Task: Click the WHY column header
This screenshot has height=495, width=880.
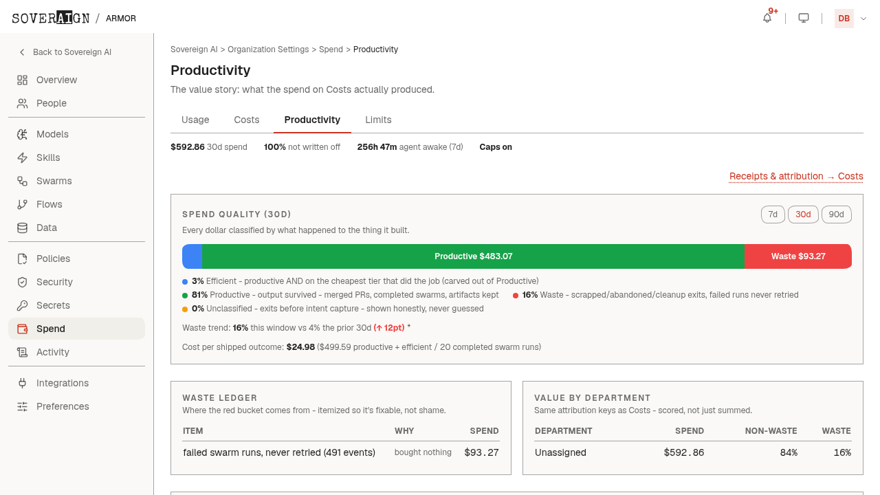Action: (404, 431)
